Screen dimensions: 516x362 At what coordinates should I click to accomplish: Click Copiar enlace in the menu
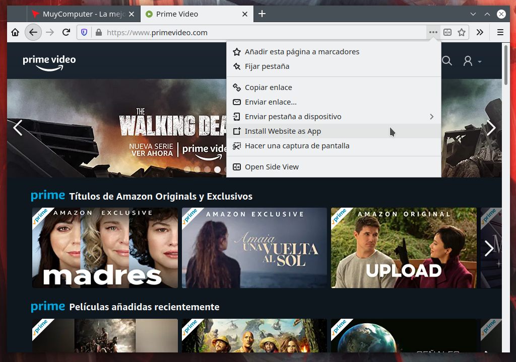pos(268,87)
